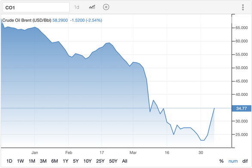Select the 1D time range
The image size is (252, 168).
coord(9,161)
